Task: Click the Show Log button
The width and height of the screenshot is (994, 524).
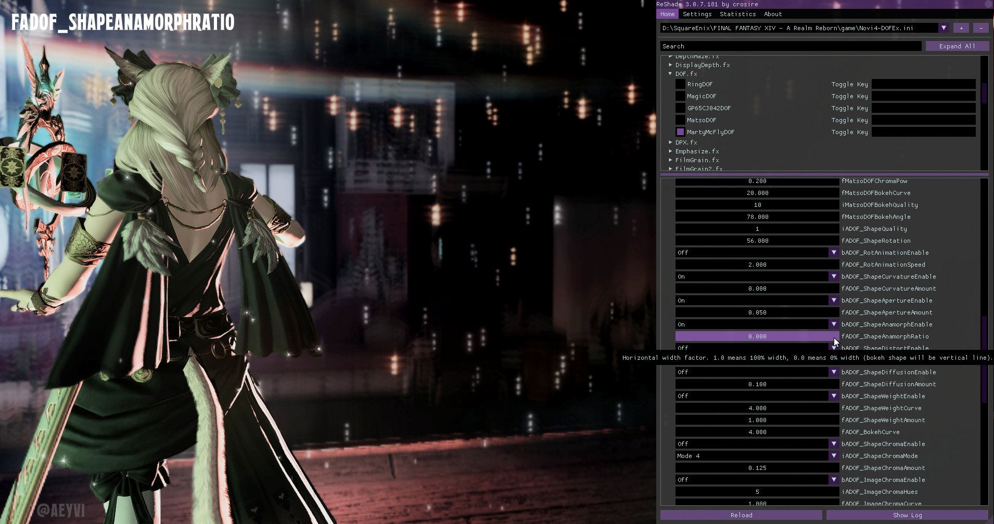Action: pyautogui.click(x=908, y=515)
